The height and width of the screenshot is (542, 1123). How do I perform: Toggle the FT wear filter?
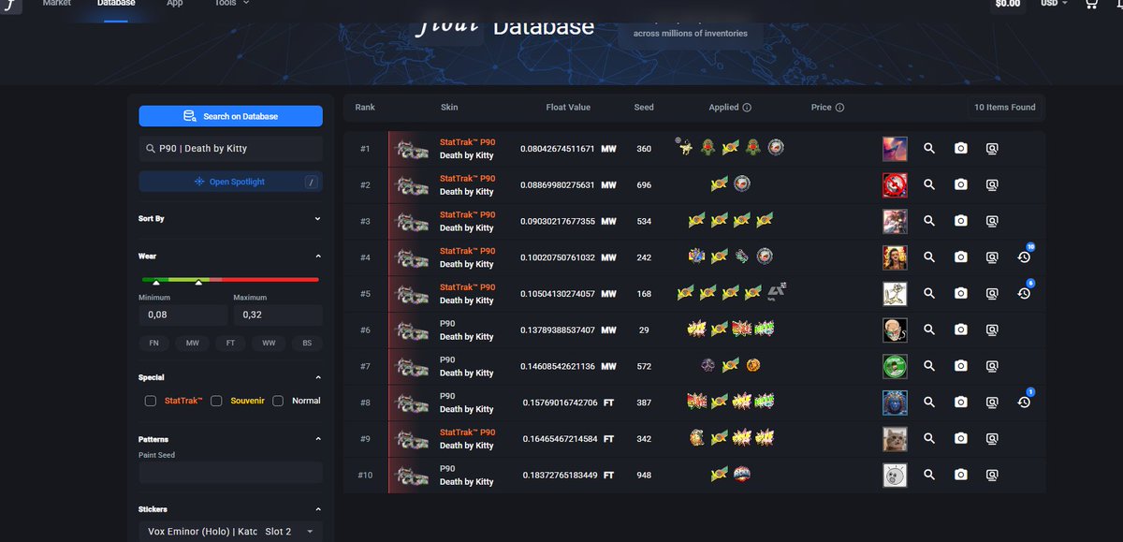pos(230,344)
